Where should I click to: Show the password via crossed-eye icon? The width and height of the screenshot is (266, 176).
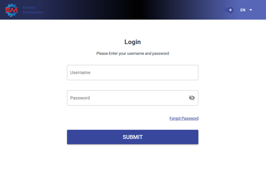click(x=192, y=98)
